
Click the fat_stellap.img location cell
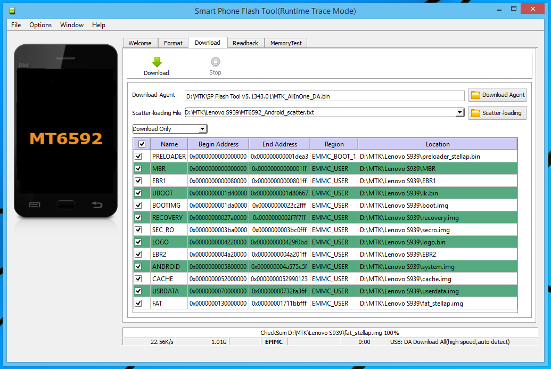pyautogui.click(x=438, y=304)
